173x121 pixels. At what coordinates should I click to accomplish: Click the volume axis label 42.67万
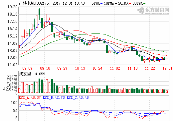(x=10, y=89)
